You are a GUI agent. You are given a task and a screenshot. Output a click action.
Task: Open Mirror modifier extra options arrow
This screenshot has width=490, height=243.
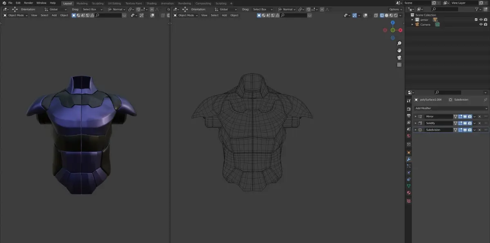coord(475,116)
